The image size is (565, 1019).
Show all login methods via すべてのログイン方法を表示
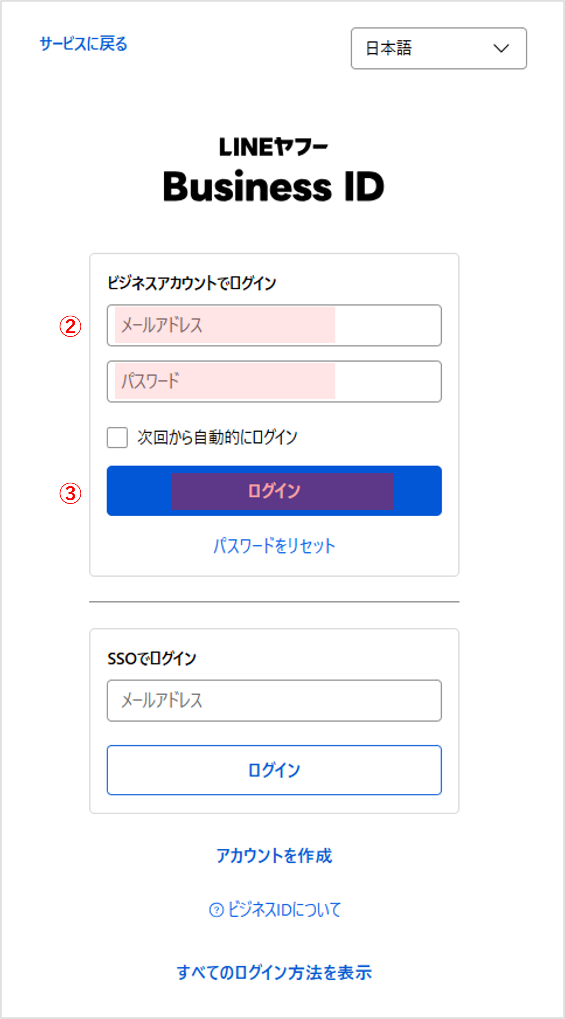coord(274,972)
